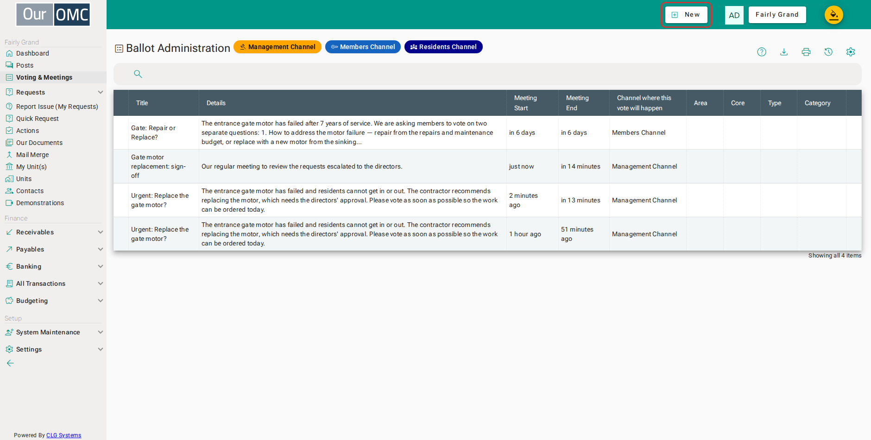Open the Fairly Grand account button

[777, 15]
